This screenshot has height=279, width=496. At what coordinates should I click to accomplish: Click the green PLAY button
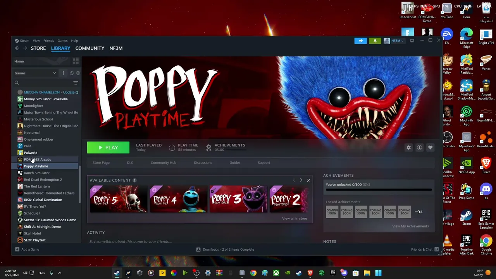(x=108, y=148)
